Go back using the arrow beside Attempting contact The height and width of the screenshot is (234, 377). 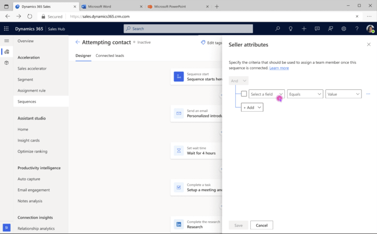(77, 43)
